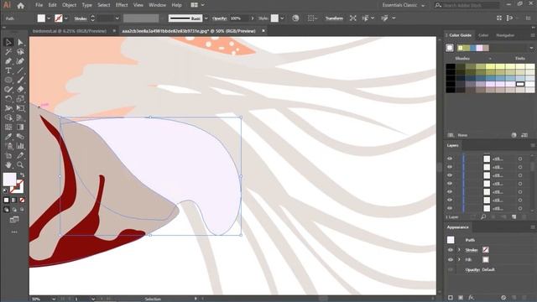Expand the Opacity arrow menu
The image size is (537, 302).
tap(253, 18)
